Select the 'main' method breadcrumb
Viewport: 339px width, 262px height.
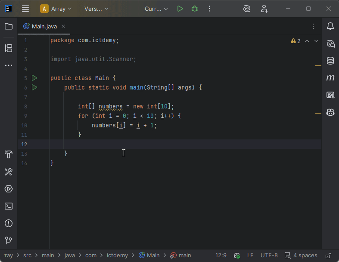(x=181, y=255)
